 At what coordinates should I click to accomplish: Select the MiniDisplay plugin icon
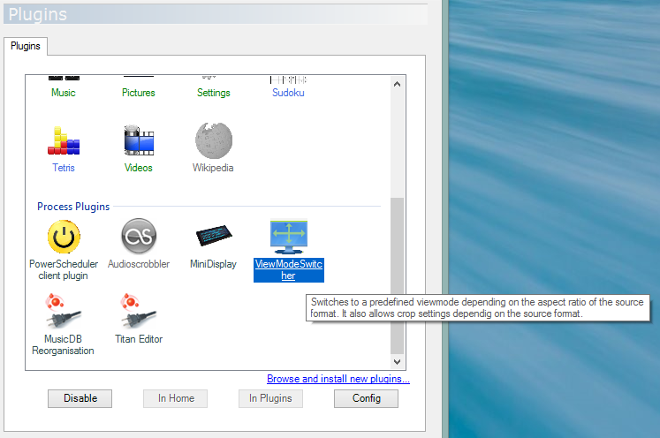[x=214, y=236]
